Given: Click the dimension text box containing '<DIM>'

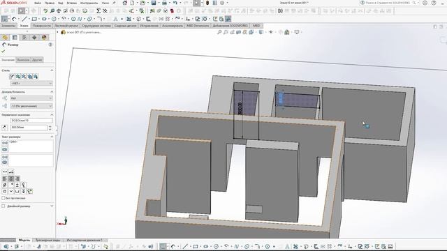Looking at the screenshot, I should (31, 146).
